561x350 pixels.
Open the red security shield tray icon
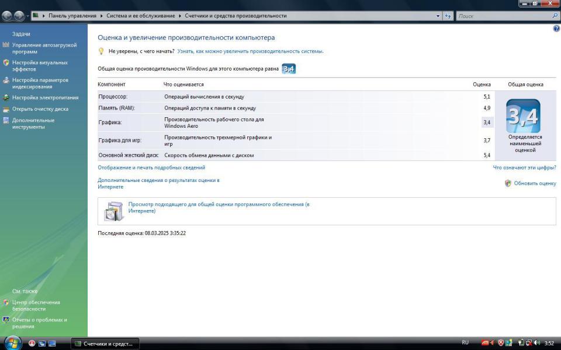501,343
